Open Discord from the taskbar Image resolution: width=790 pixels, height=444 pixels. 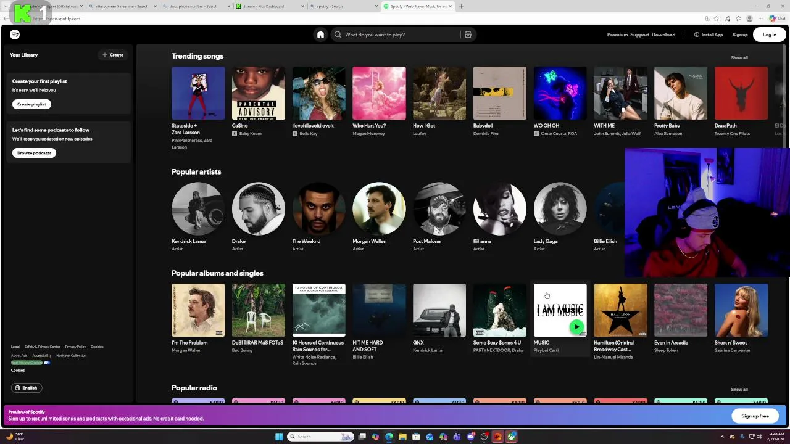point(470,437)
